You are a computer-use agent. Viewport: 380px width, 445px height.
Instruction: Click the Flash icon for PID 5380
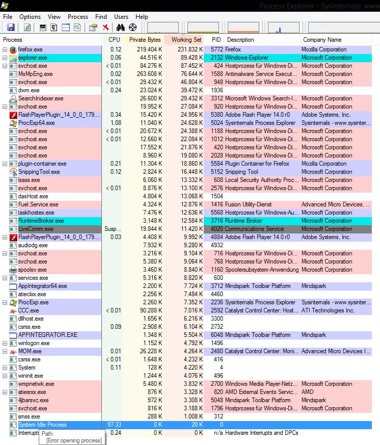[x=13, y=115]
